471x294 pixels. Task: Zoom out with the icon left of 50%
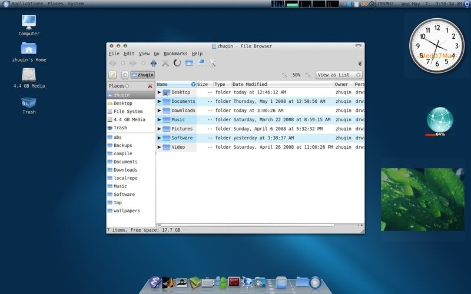(x=284, y=75)
